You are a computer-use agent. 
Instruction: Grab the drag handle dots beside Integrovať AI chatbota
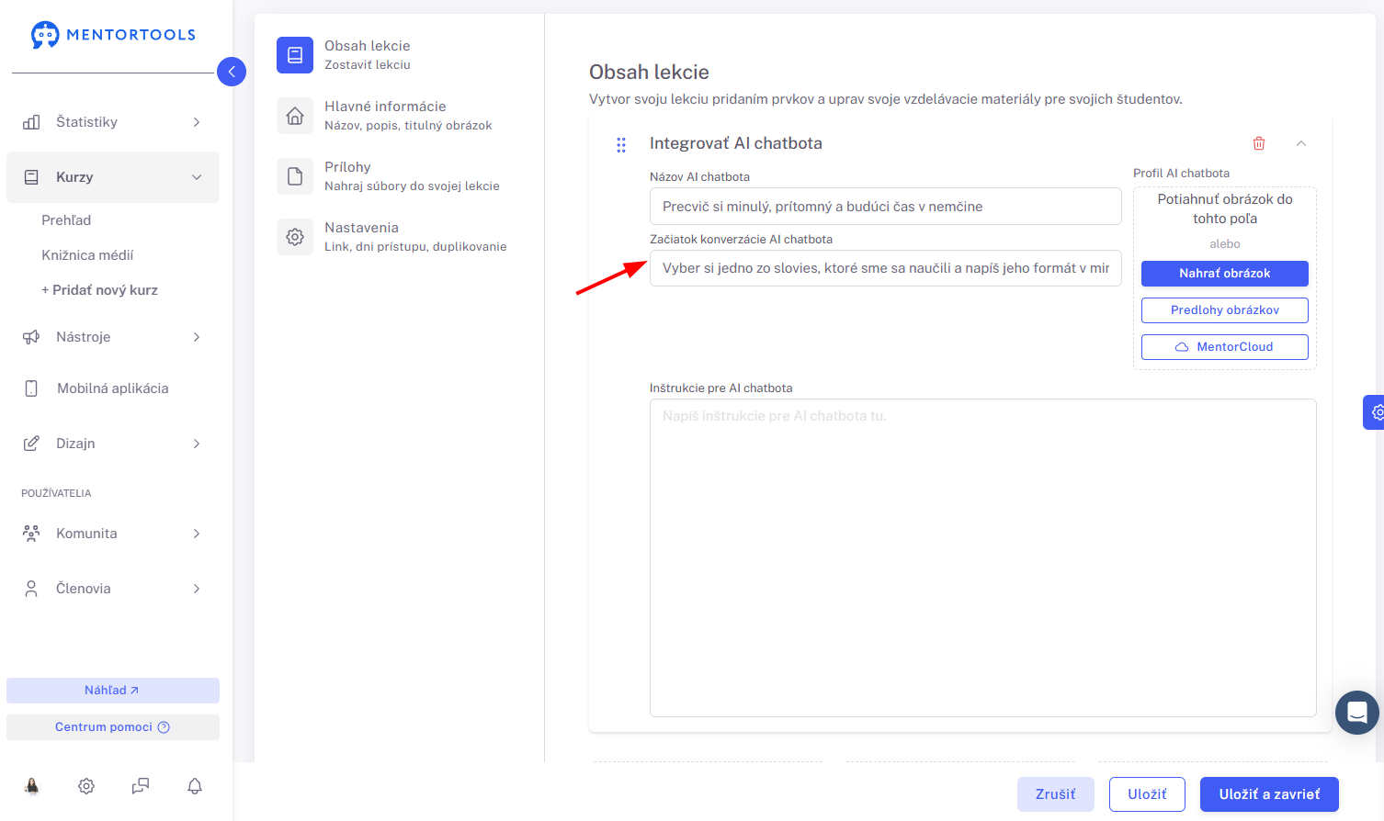click(x=621, y=144)
